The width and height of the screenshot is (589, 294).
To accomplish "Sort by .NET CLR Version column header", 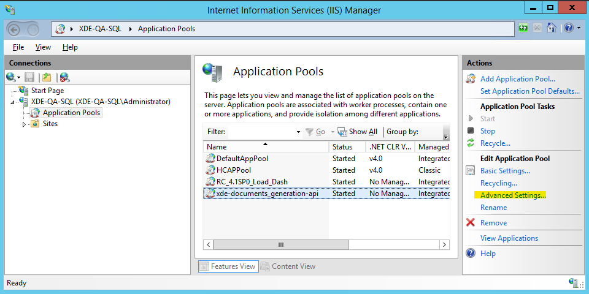I will [390, 146].
